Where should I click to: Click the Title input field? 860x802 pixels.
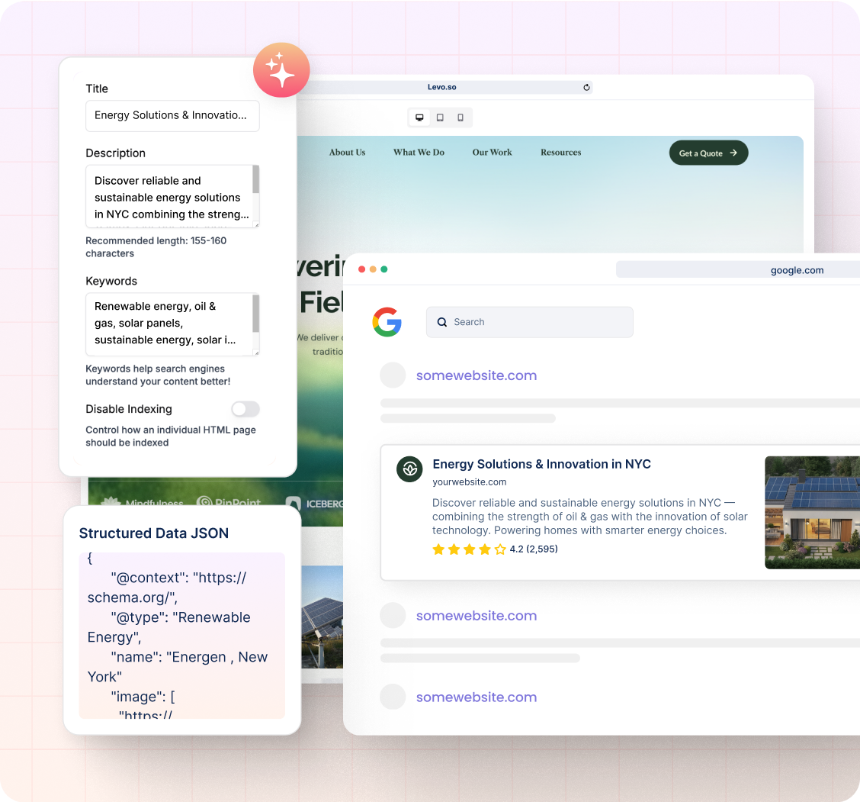click(172, 116)
